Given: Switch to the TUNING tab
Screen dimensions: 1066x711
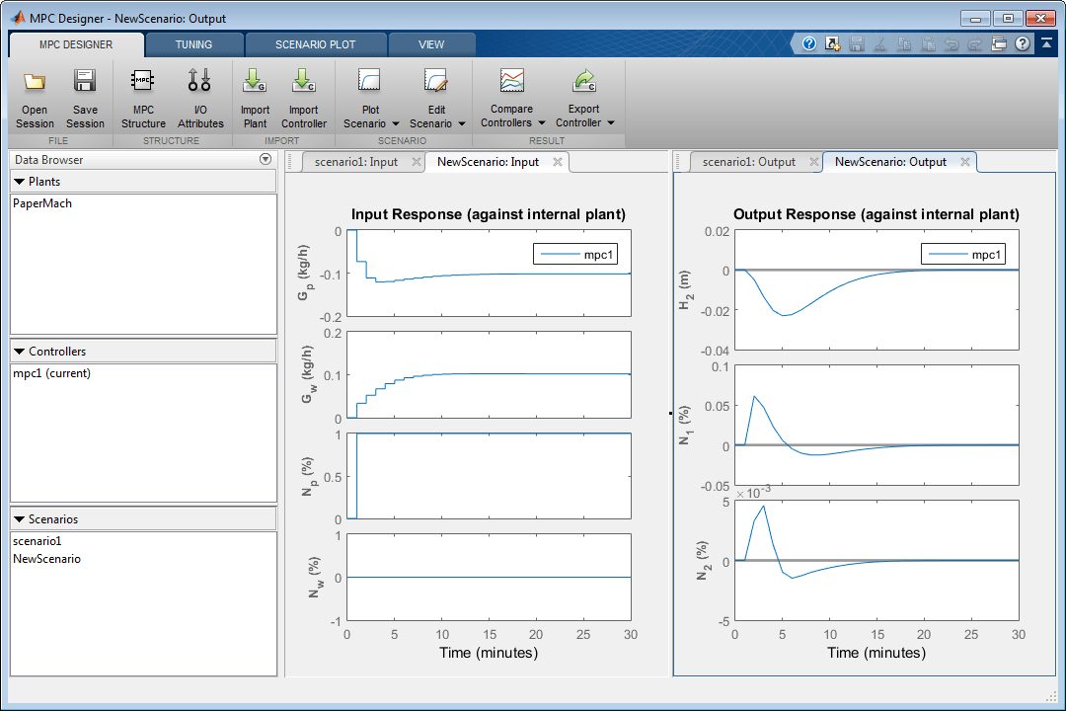Looking at the screenshot, I should tap(193, 44).
